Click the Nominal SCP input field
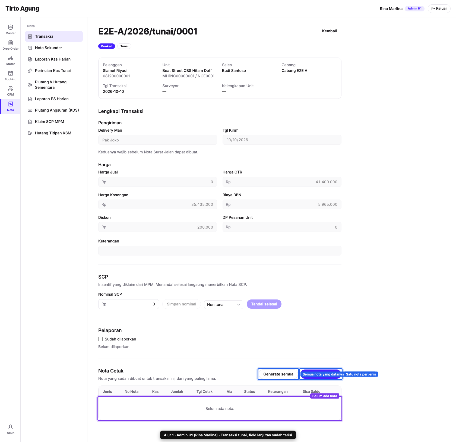 [128, 304]
